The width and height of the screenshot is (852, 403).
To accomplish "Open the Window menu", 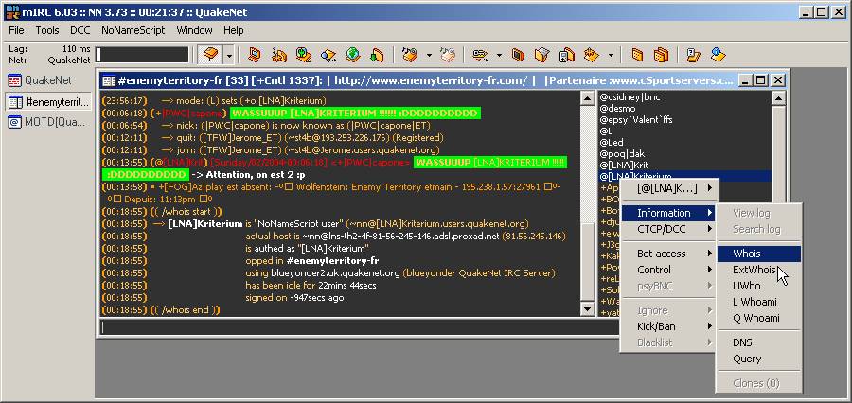I will click(x=194, y=30).
